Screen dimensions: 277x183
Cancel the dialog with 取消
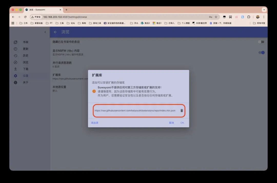[171, 123]
